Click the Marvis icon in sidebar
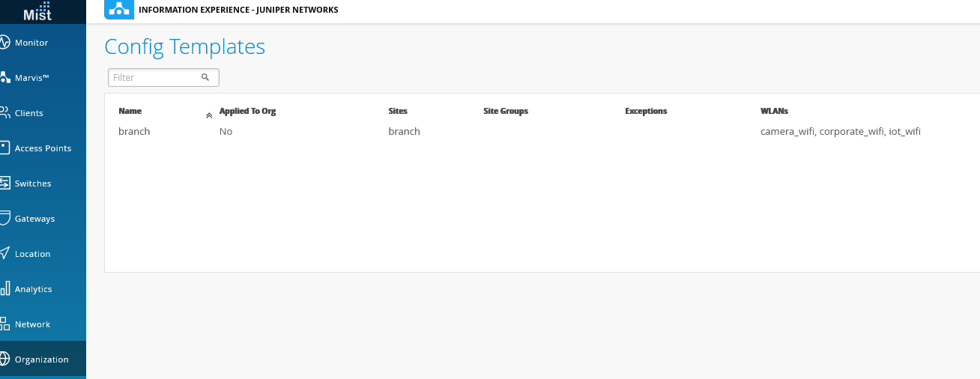This screenshot has height=379, width=980. pyautogui.click(x=4, y=78)
